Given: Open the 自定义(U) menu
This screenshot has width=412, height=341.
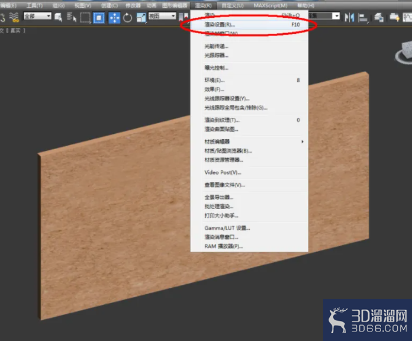Looking at the screenshot, I should [233, 5].
